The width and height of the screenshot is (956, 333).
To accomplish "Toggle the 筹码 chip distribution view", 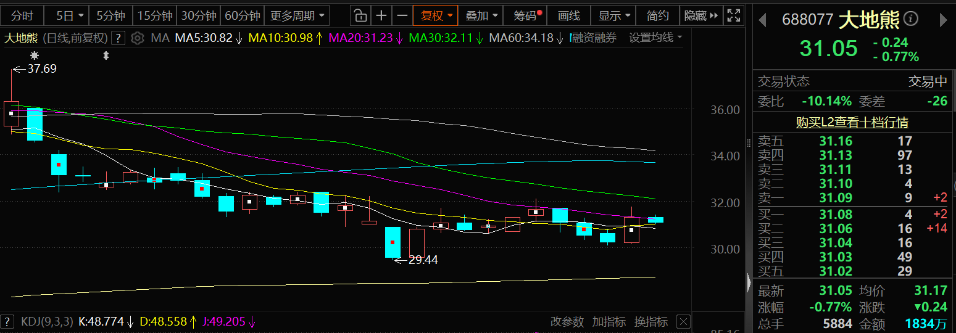I will point(526,15).
